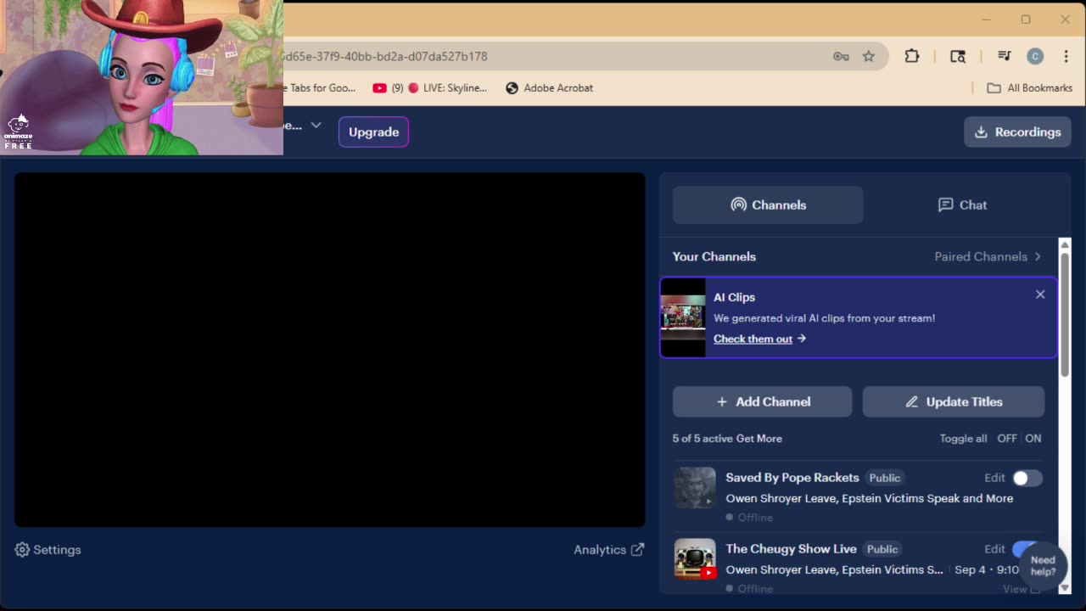
Task: Open Analytics in new window
Action: coord(608,550)
